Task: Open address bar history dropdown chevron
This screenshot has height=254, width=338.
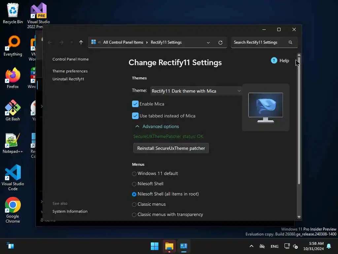Action: coord(208,43)
